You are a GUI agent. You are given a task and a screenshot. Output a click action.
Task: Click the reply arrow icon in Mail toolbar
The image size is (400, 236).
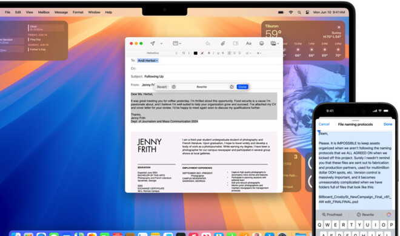pos(208,44)
